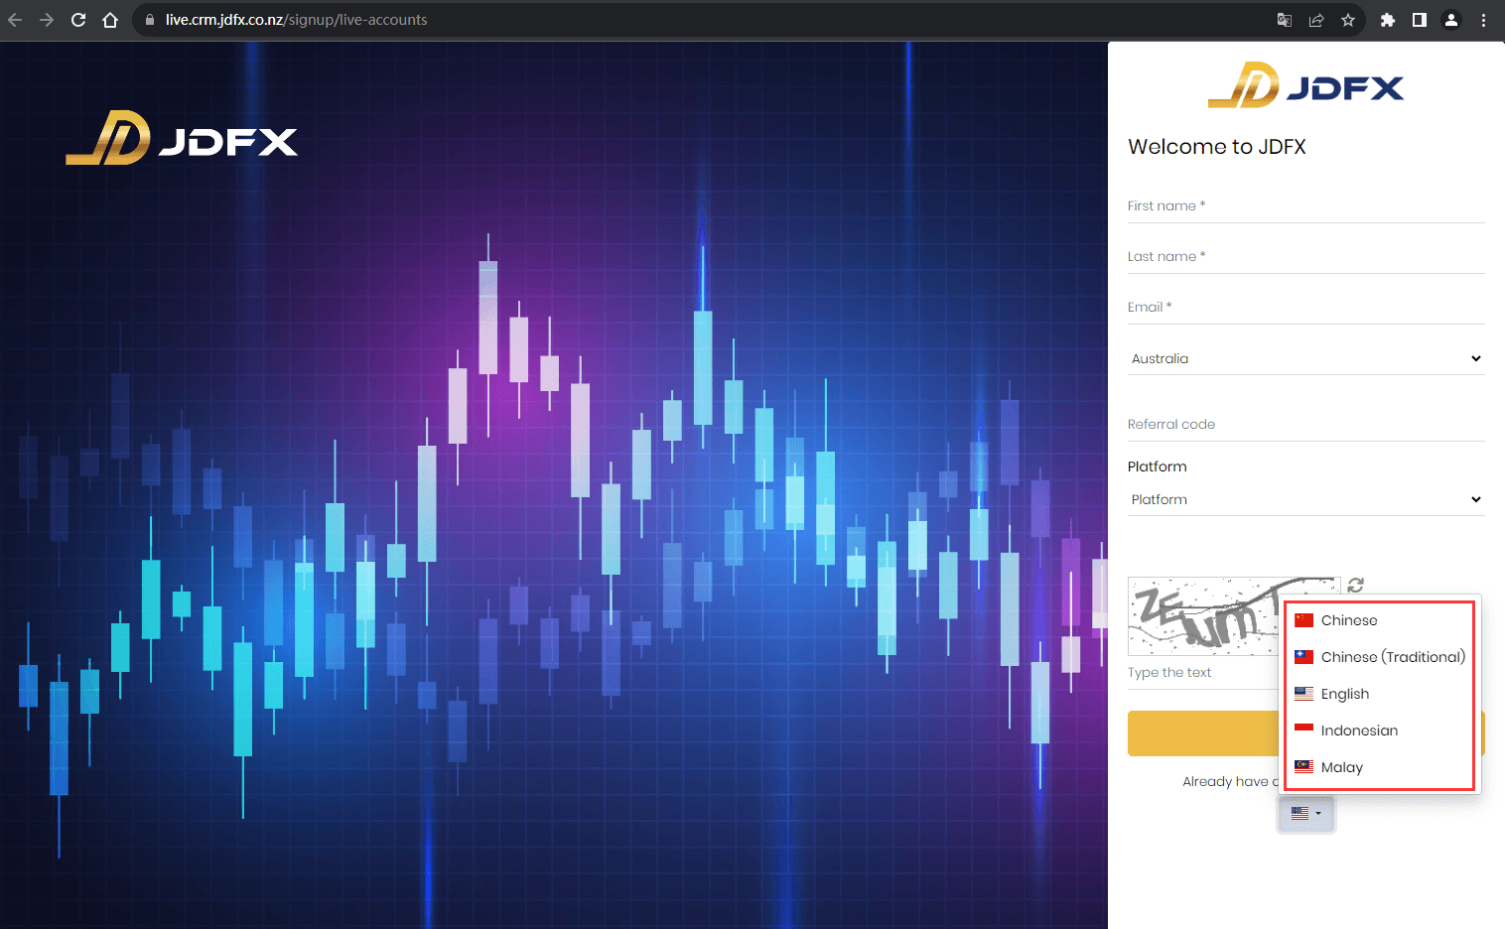Toggle the language flag selector
The width and height of the screenshot is (1505, 929).
(x=1305, y=814)
